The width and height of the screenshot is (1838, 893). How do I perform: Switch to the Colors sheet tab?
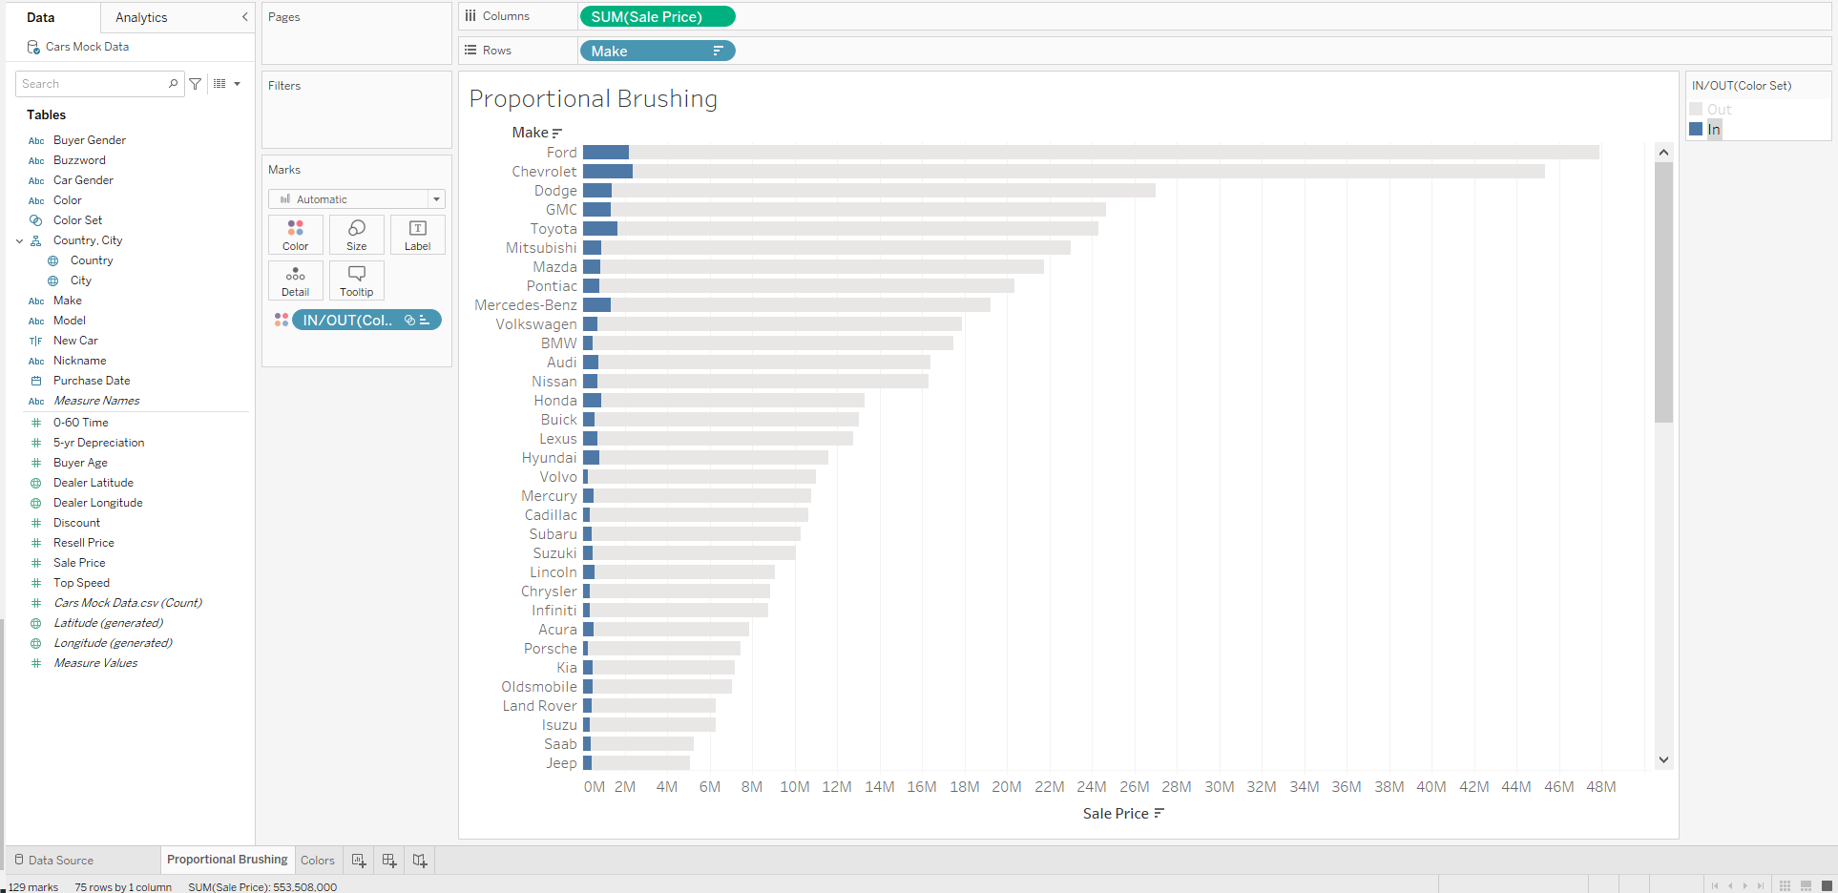tap(318, 860)
